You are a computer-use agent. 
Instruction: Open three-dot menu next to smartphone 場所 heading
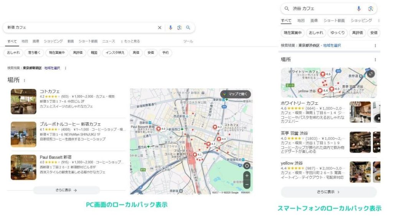(375, 59)
